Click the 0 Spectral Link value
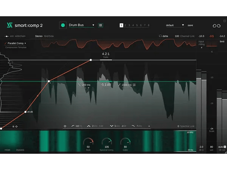The image size is (227, 170). coord(178,126)
